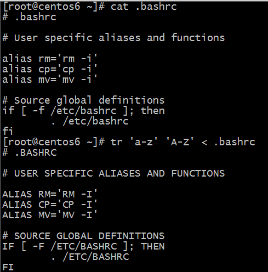
Task: Click the lowercase 'fi' line
Action: click(x=8, y=132)
